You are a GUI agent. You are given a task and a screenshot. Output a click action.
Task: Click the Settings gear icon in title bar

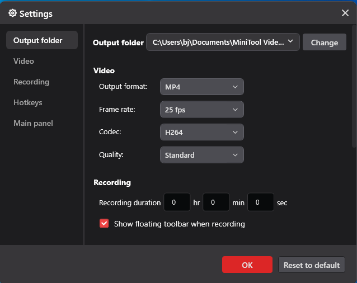[12, 13]
